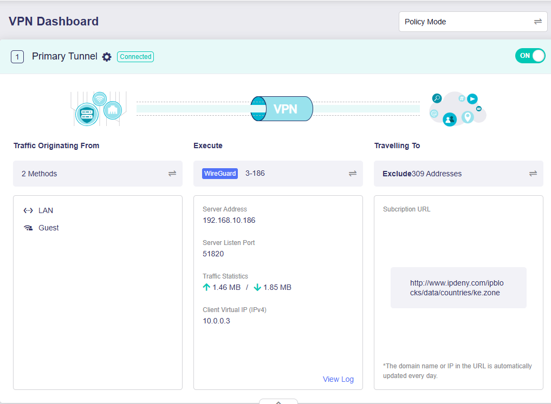Image resolution: width=551 pixels, height=404 pixels.
Task: Turn off the Primary Tunnel ON switch
Action: point(530,56)
